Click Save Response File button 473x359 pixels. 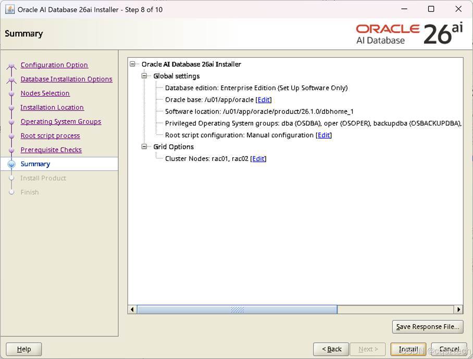pos(428,327)
